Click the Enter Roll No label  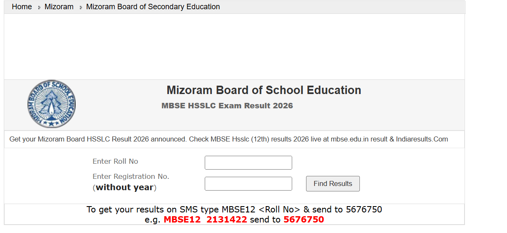coord(115,162)
